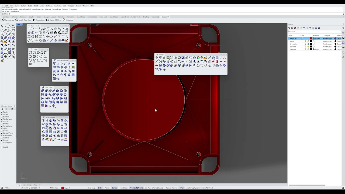Uncheck the Meshes selection filter

click(1, 124)
